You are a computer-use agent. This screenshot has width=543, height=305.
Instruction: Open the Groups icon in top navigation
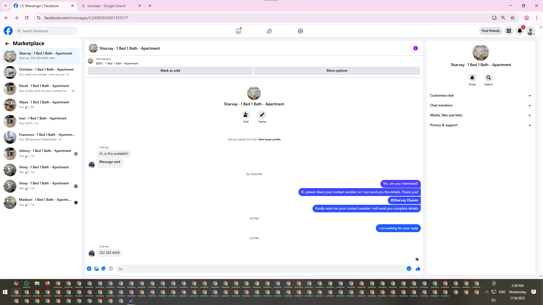pyautogui.click(x=300, y=31)
